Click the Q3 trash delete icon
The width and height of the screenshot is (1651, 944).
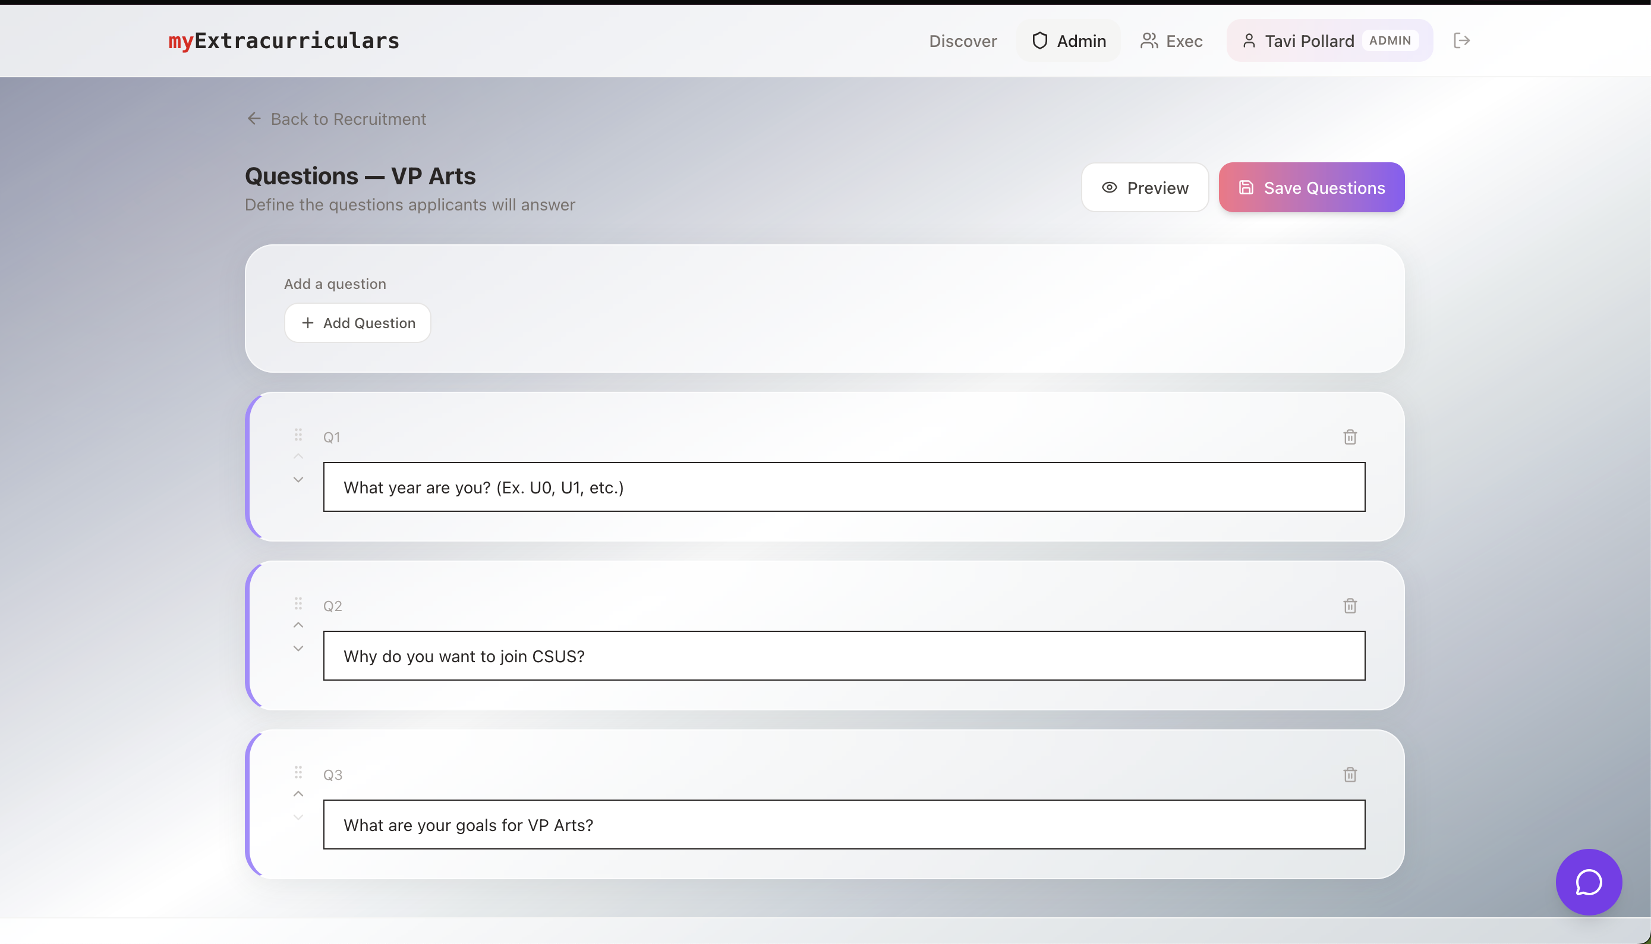click(x=1350, y=774)
